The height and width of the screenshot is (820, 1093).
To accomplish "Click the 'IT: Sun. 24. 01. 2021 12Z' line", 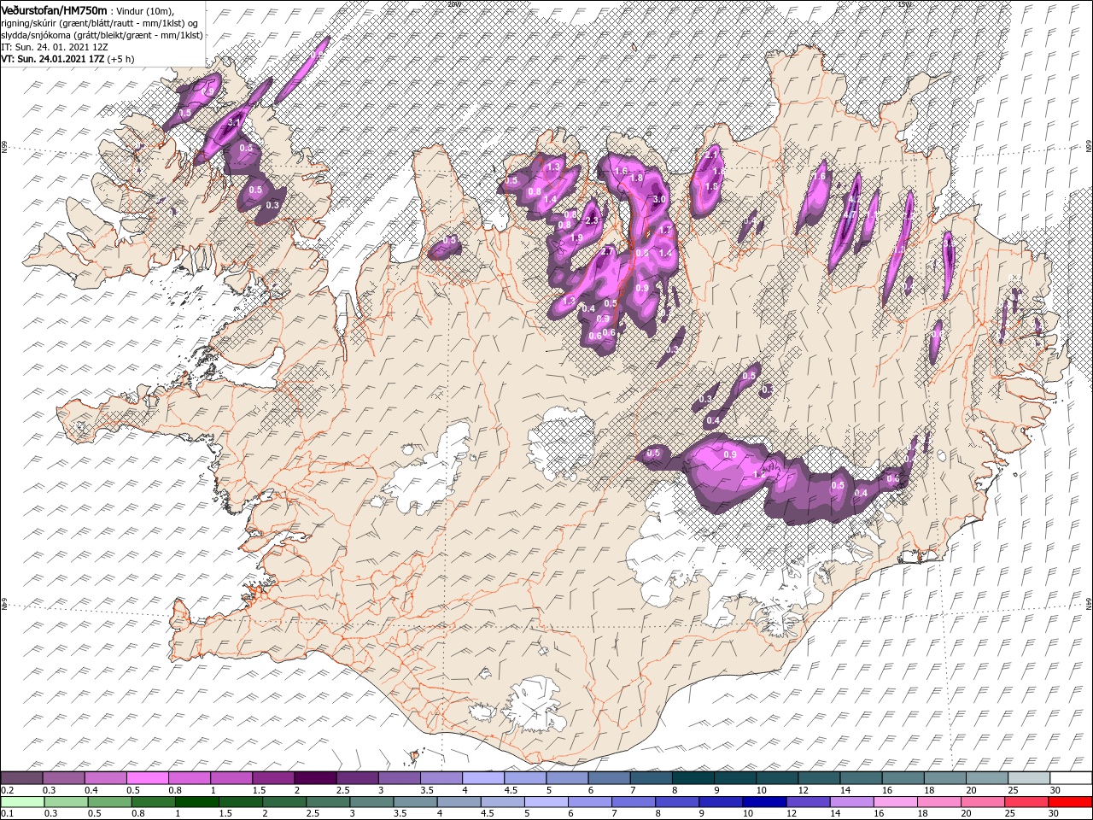I will tap(54, 47).
